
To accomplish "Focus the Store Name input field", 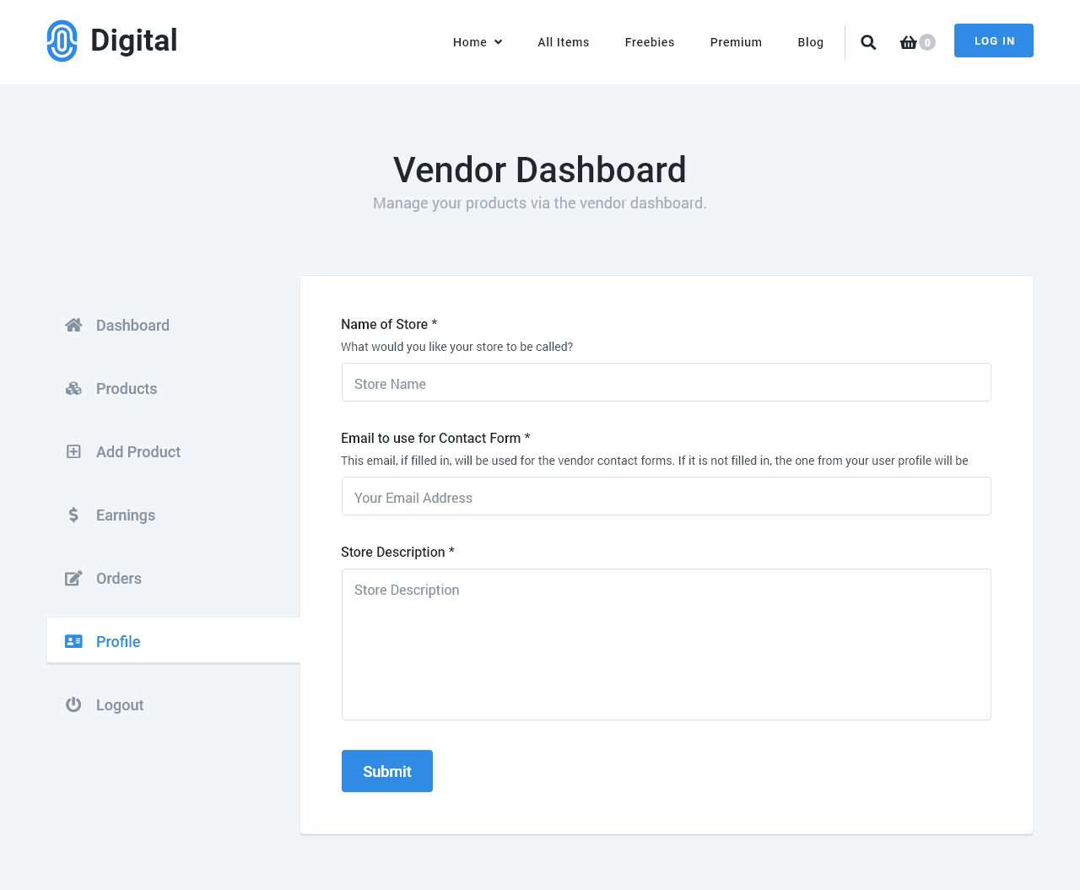I will click(666, 383).
